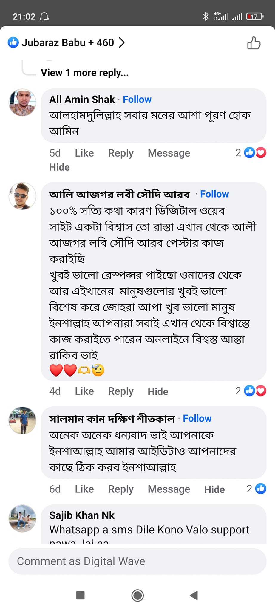This screenshot has width=275, height=612.
Task: Message All Amin Shak
Action: 169,153
